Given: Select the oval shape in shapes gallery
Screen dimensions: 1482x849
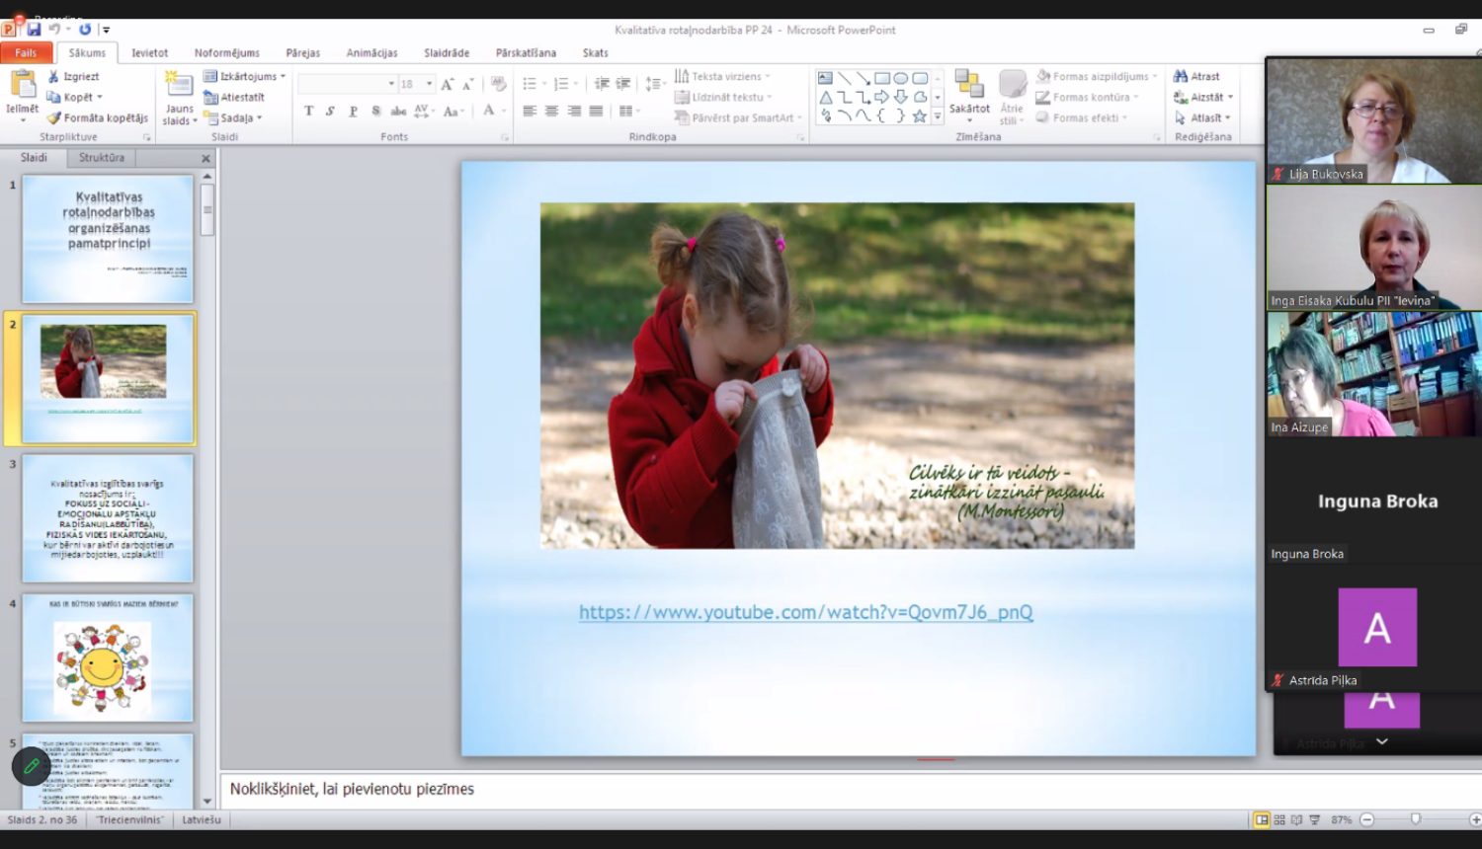Looking at the screenshot, I should pyautogui.click(x=901, y=78).
